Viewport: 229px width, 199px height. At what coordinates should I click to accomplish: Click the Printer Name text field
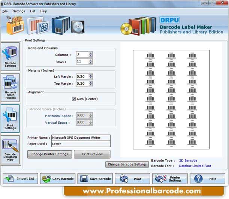81,138
